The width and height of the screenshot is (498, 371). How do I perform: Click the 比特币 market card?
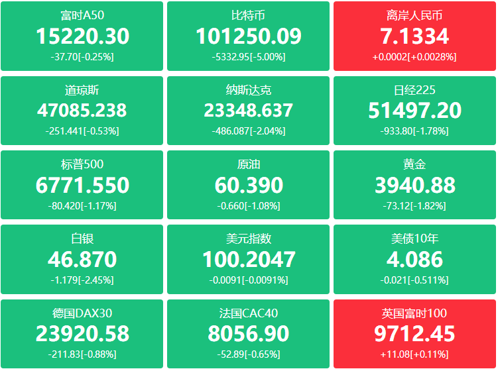pyautogui.click(x=248, y=36)
